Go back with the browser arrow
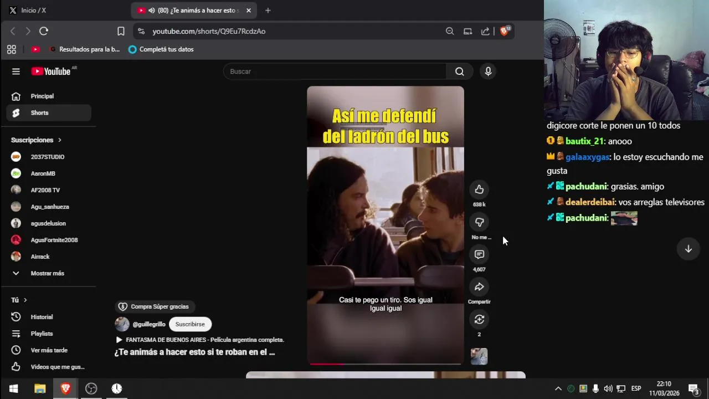This screenshot has width=709, height=399. tap(13, 31)
